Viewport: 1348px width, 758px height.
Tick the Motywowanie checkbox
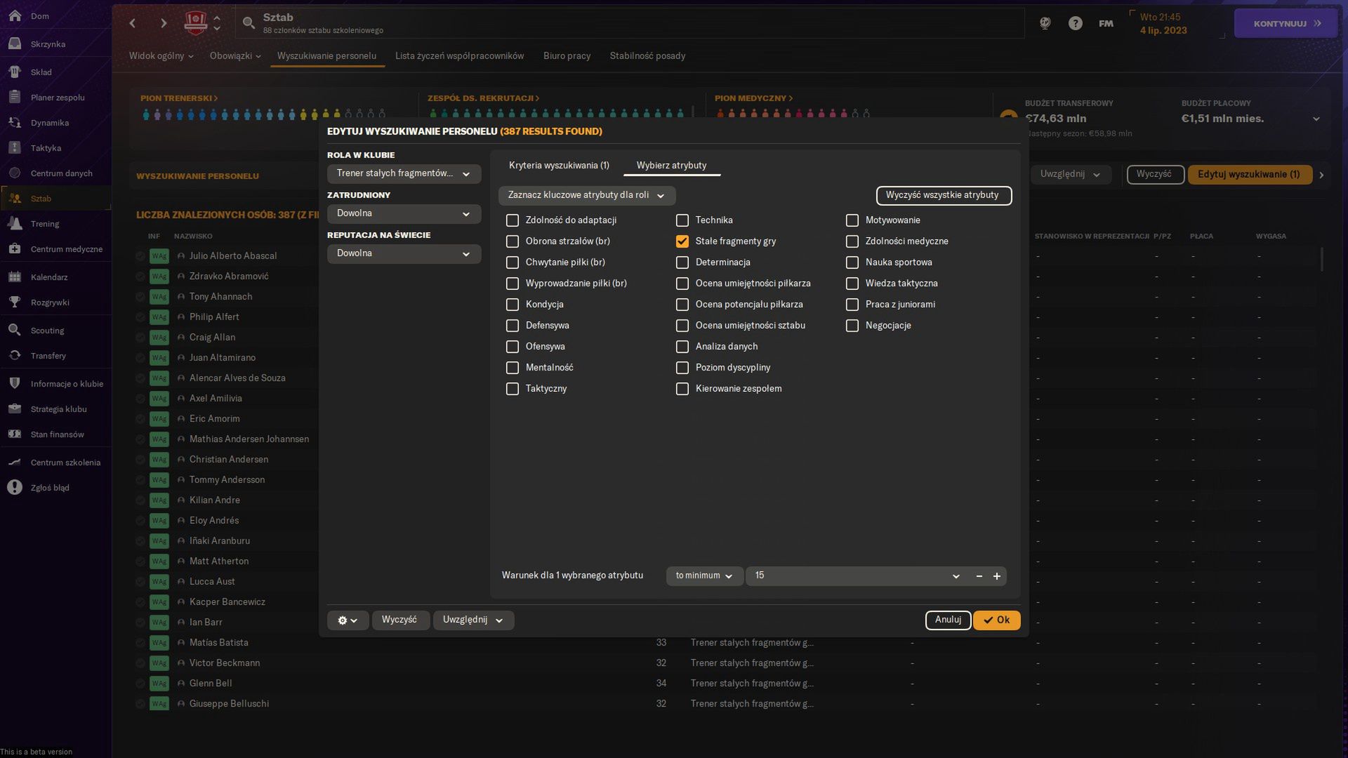pyautogui.click(x=852, y=220)
